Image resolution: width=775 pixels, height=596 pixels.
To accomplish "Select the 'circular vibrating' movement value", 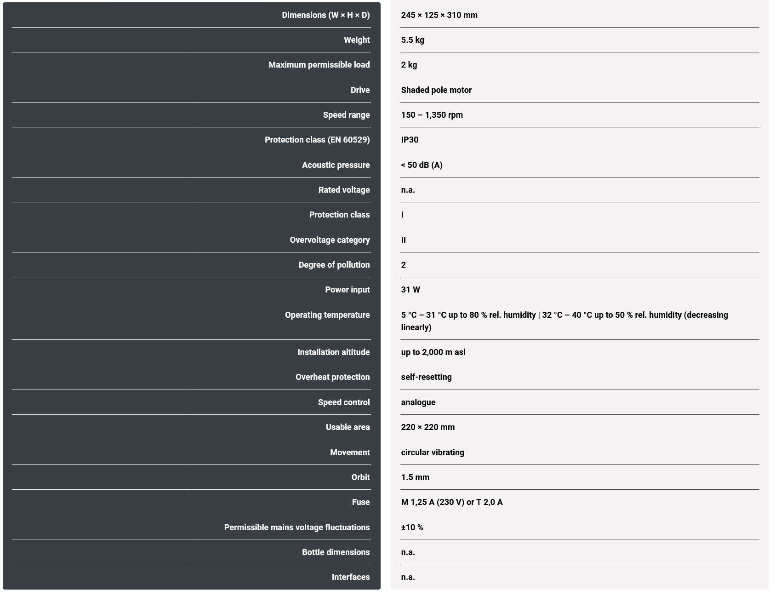I will pyautogui.click(x=433, y=453).
